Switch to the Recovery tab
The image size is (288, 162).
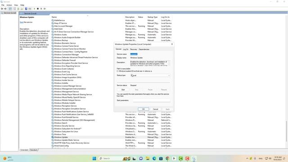click(x=134, y=49)
